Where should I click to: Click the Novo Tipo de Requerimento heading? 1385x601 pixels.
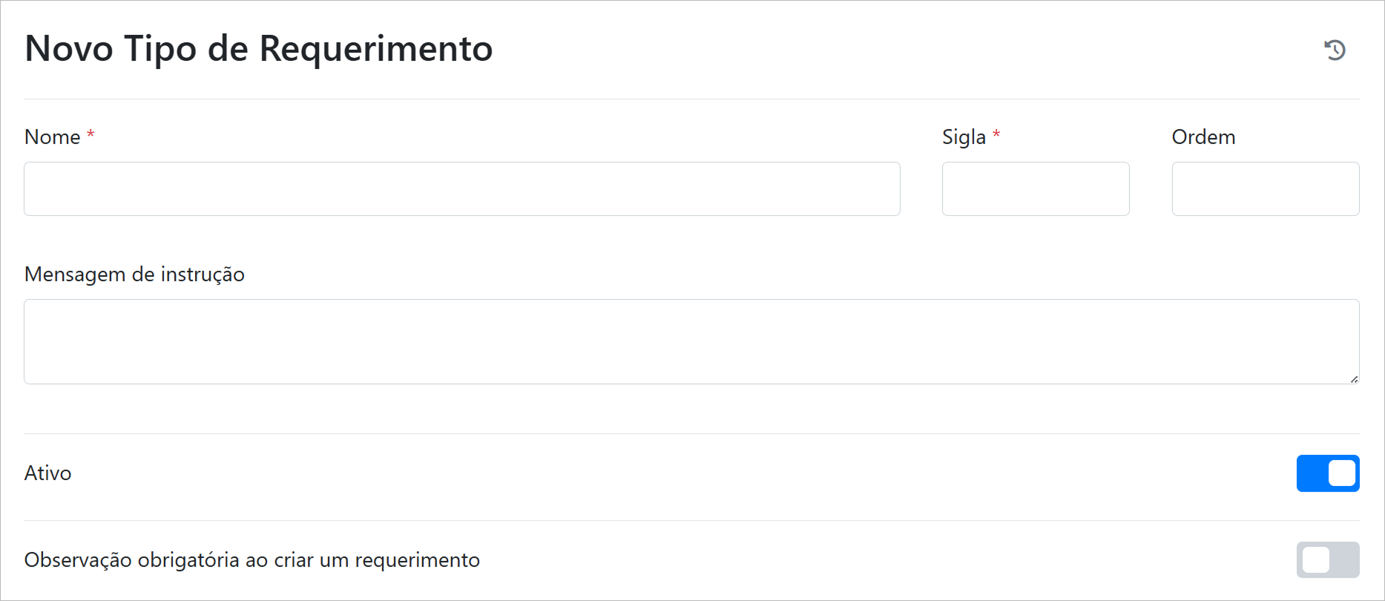coord(258,49)
